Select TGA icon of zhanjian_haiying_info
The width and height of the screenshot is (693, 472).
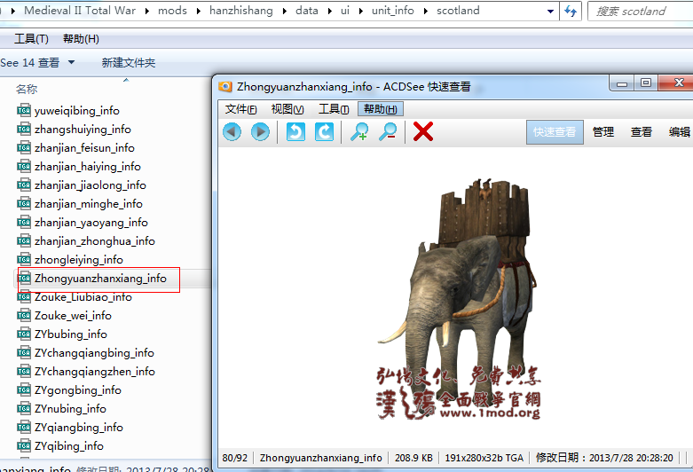[x=24, y=166]
